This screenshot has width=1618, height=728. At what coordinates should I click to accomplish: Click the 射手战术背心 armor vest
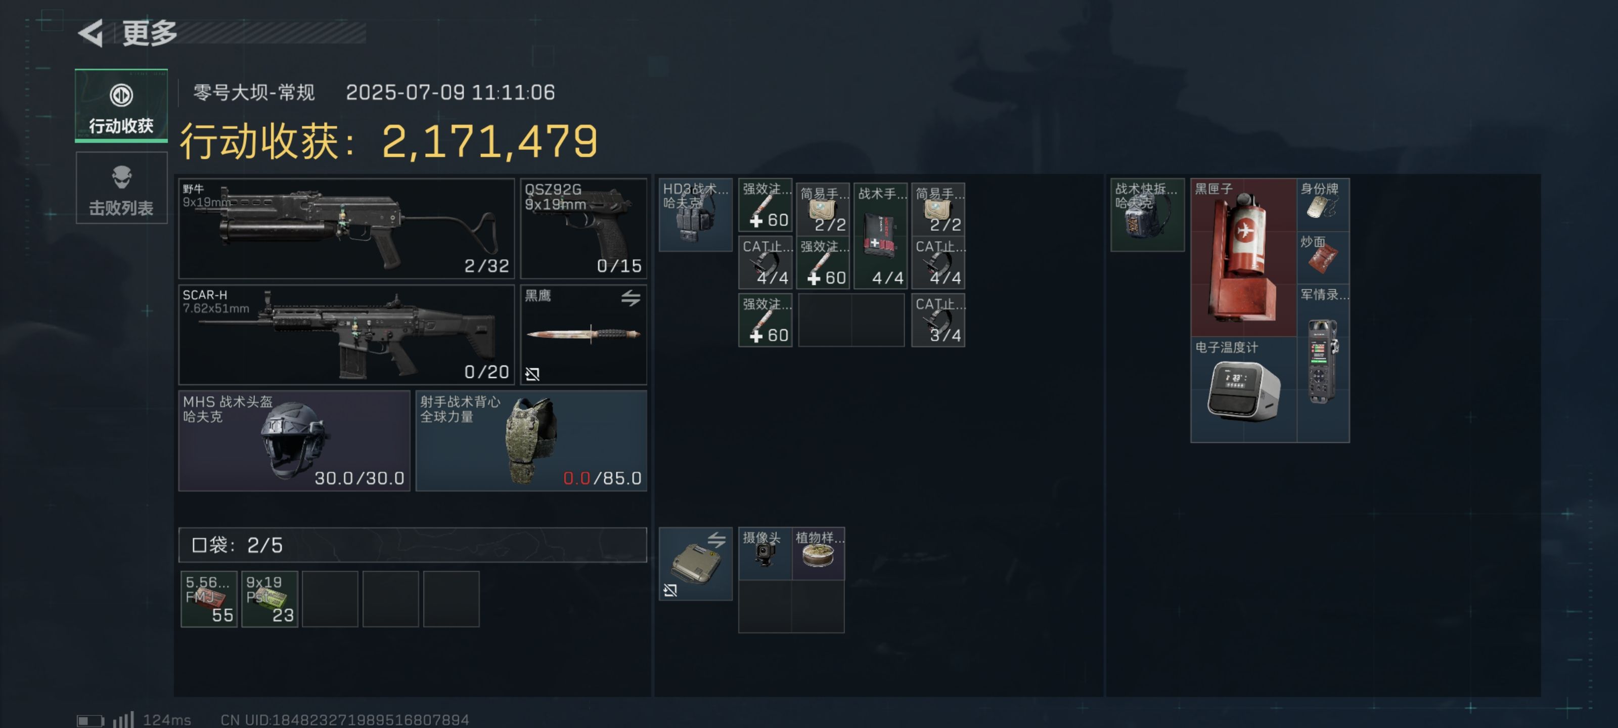pos(531,441)
